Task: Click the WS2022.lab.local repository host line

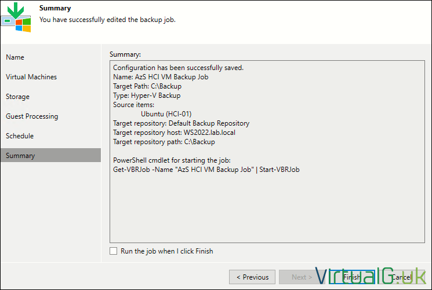Action: coord(174,133)
